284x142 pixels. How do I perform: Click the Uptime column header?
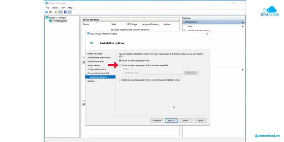click(167, 24)
